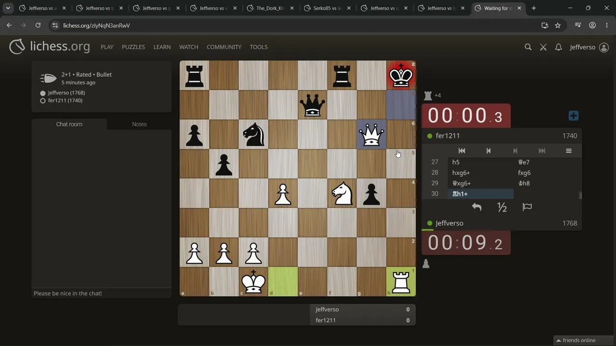Open fer1211 (1740) profile in game info
616x346 pixels.
(65, 100)
